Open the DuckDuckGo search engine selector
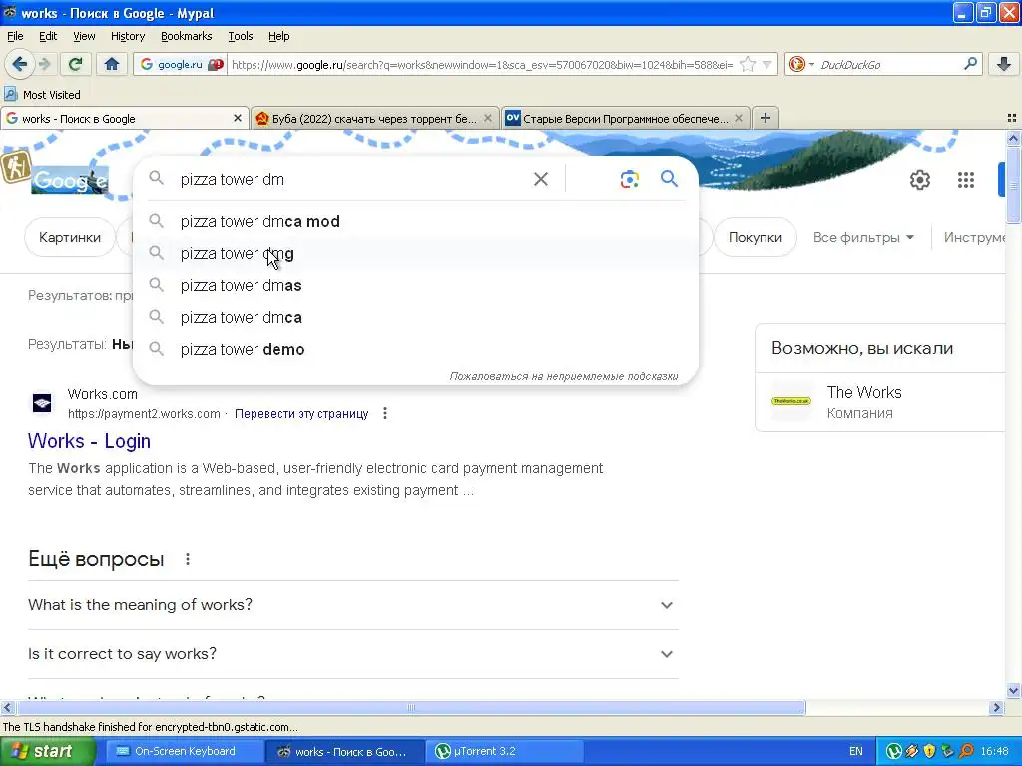The image size is (1022, 766). 801,65
